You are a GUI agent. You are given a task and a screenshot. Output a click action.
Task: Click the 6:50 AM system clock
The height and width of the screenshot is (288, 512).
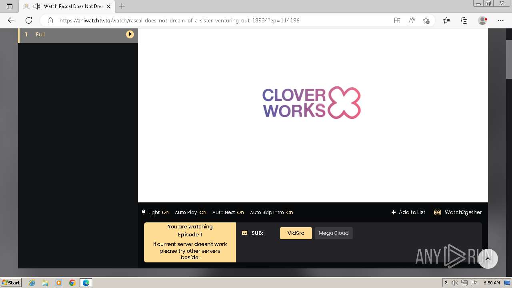(492, 283)
